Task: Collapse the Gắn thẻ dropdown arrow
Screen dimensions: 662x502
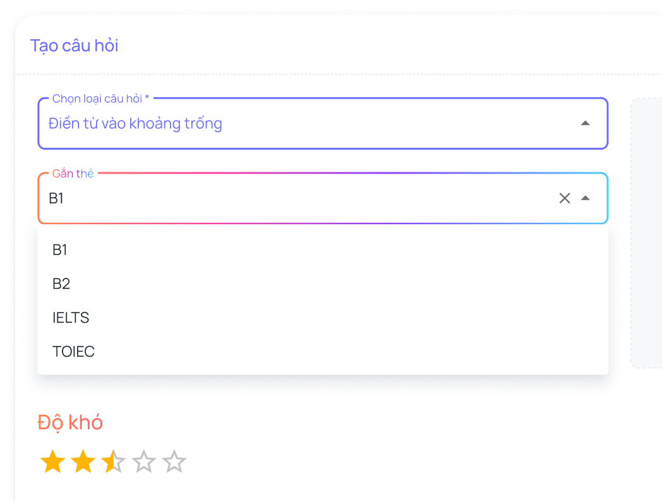Action: point(586,198)
